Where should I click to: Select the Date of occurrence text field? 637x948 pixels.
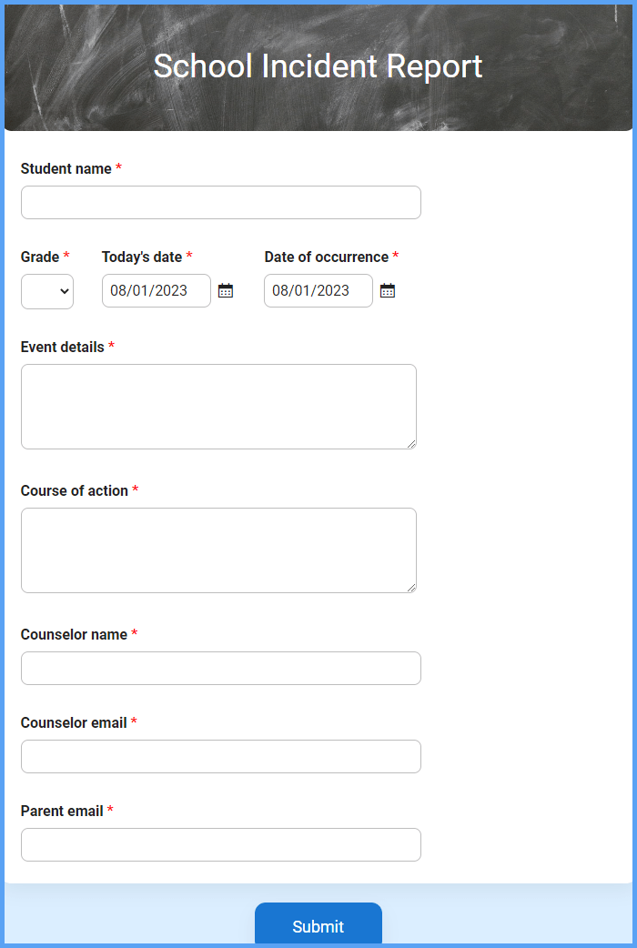click(318, 291)
